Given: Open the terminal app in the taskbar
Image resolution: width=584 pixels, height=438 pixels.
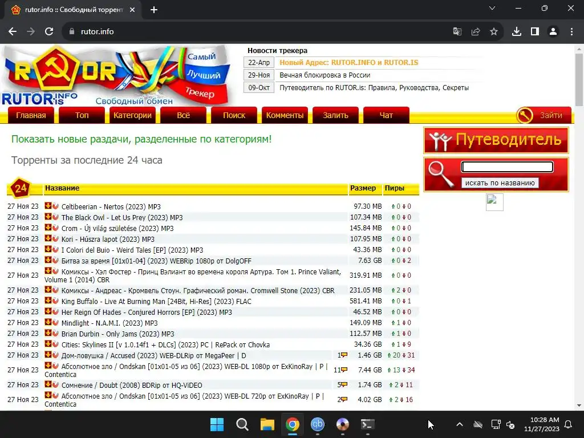Looking at the screenshot, I should pos(368,424).
